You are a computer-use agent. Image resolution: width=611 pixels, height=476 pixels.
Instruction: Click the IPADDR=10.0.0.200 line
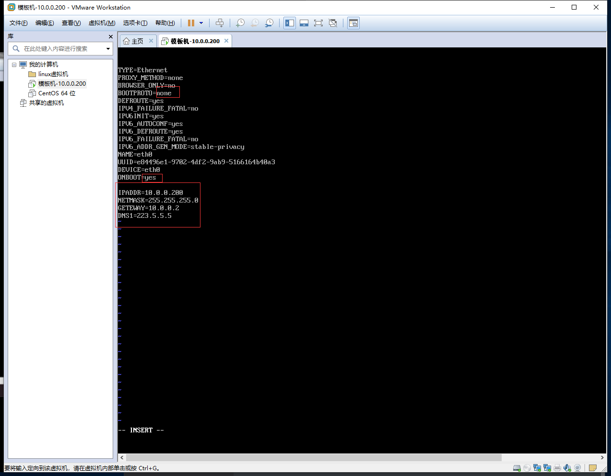(x=151, y=193)
